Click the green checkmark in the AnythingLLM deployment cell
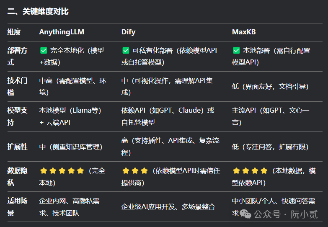The image size is (328, 227). pyautogui.click(x=44, y=50)
